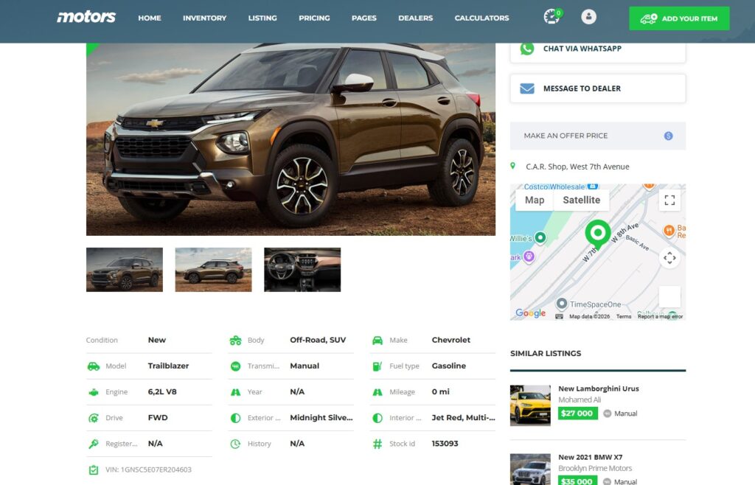The image size is (755, 485).
Task: Open the WhatsApp chat icon
Action: coord(525,49)
